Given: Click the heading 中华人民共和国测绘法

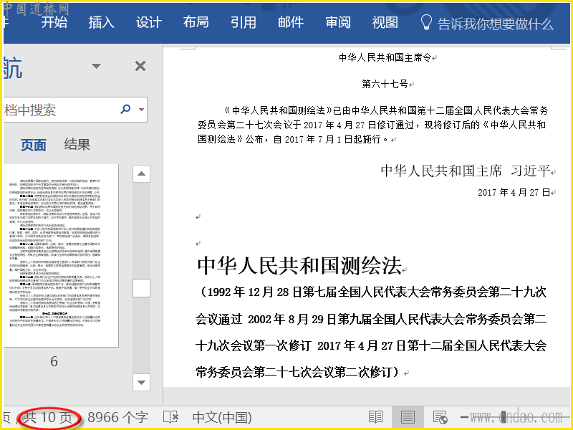Looking at the screenshot, I should (299, 265).
